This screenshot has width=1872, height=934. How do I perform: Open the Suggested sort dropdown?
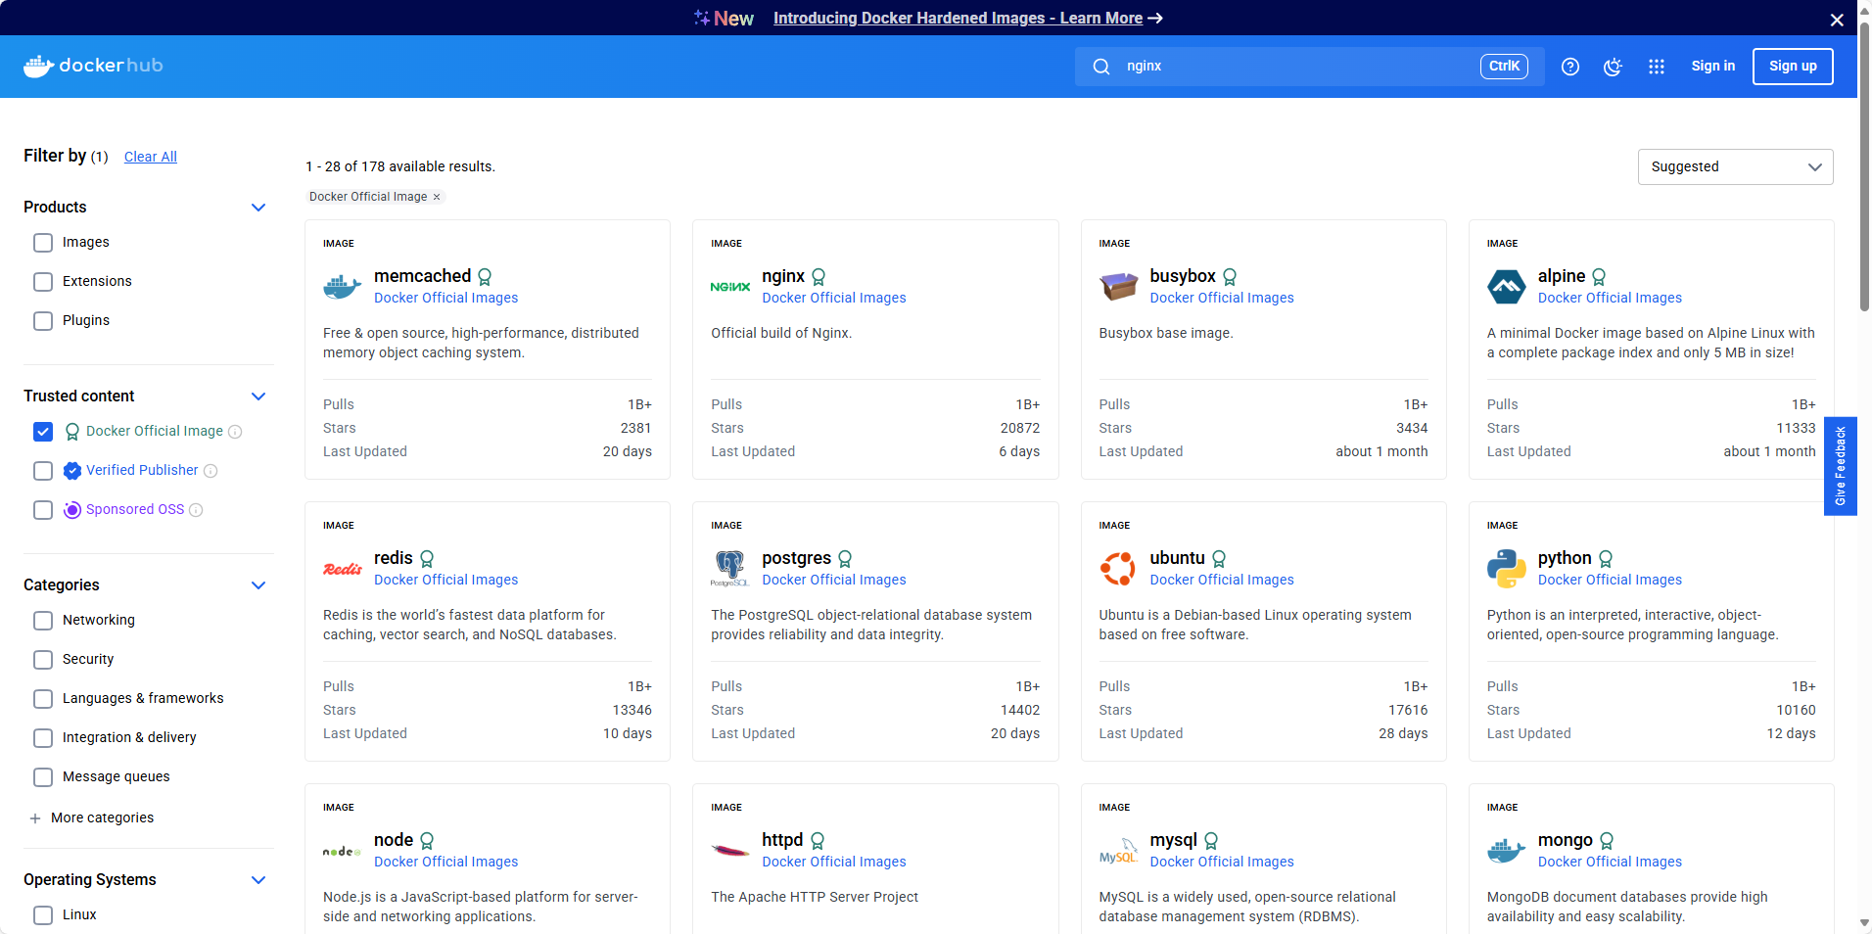point(1735,166)
